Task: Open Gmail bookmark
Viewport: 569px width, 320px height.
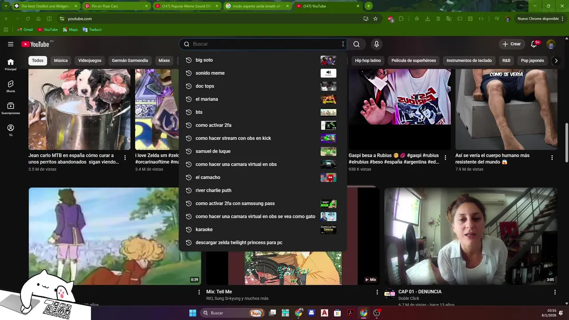Action: 25,29
